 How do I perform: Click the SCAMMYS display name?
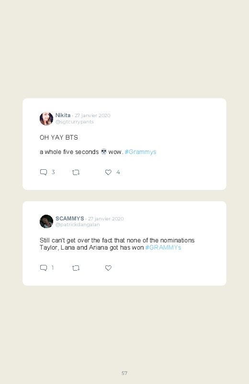point(69,219)
